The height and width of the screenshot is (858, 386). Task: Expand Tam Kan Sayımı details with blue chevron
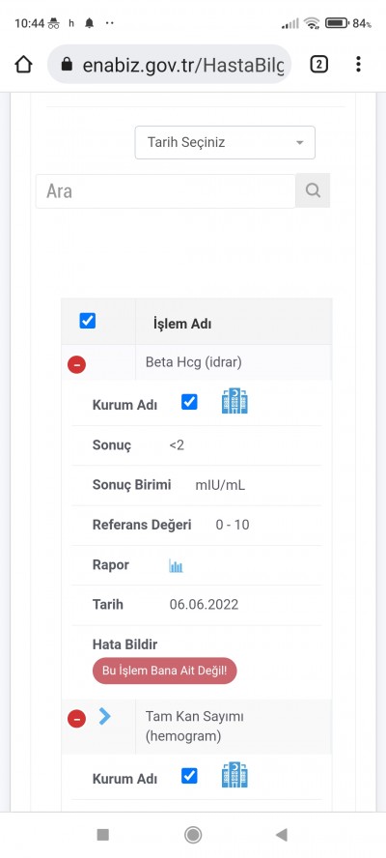pos(104,716)
